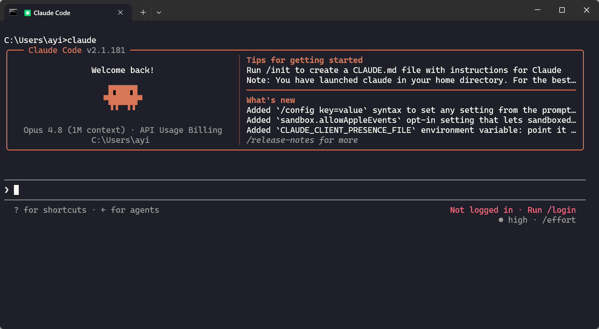This screenshot has width=599, height=329.
Task: Click '? for shortcuts' hint
Action: pyautogui.click(x=50, y=210)
